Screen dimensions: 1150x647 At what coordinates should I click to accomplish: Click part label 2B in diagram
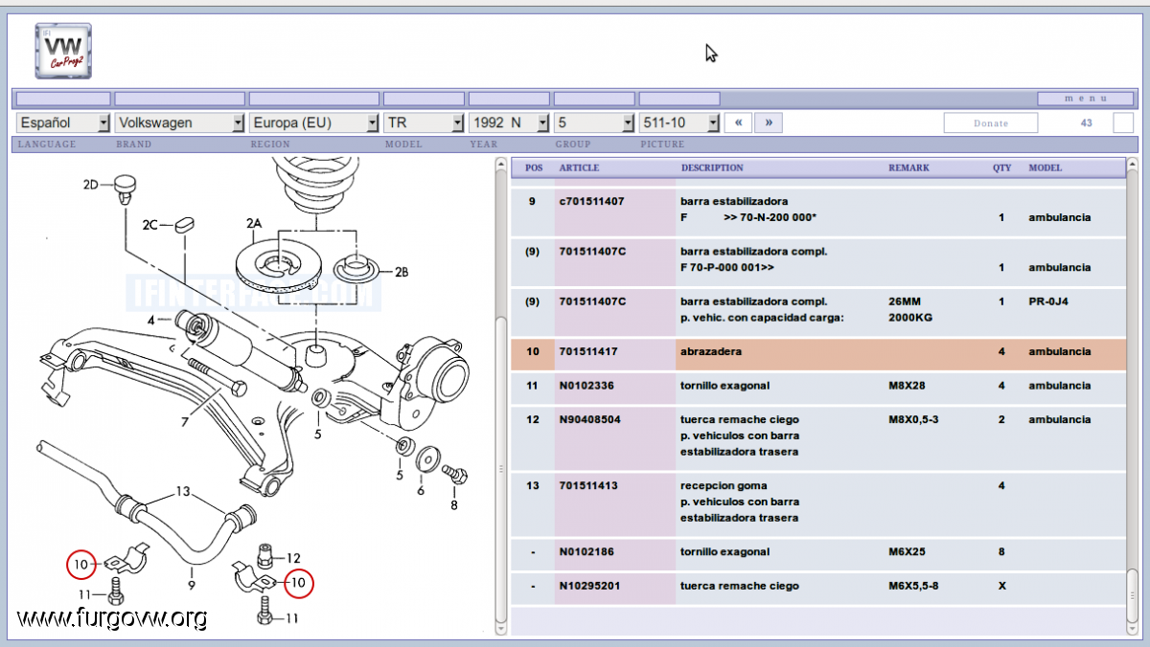coord(402,272)
